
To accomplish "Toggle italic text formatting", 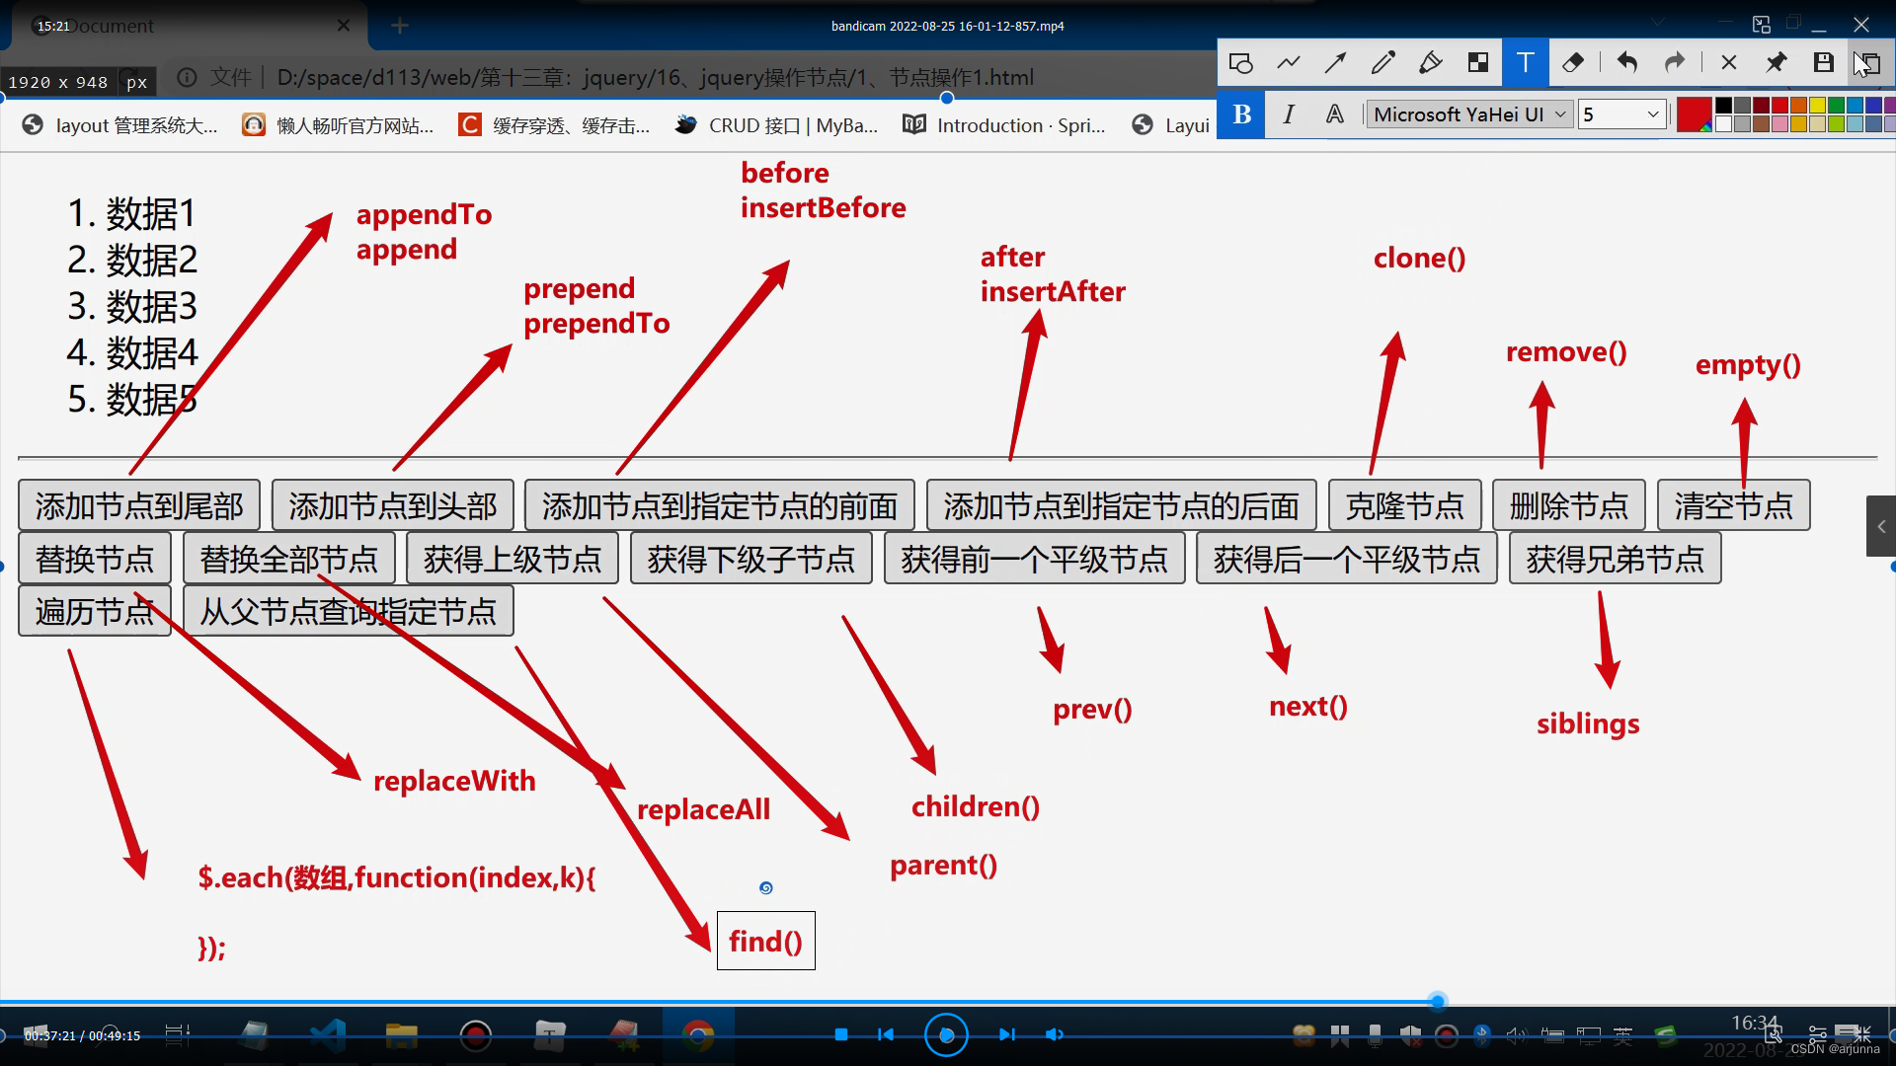I will click(1289, 114).
